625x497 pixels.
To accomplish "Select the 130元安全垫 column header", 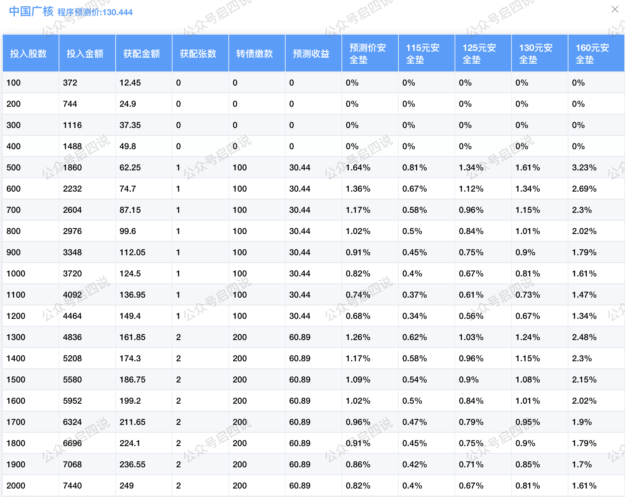I will point(536,54).
